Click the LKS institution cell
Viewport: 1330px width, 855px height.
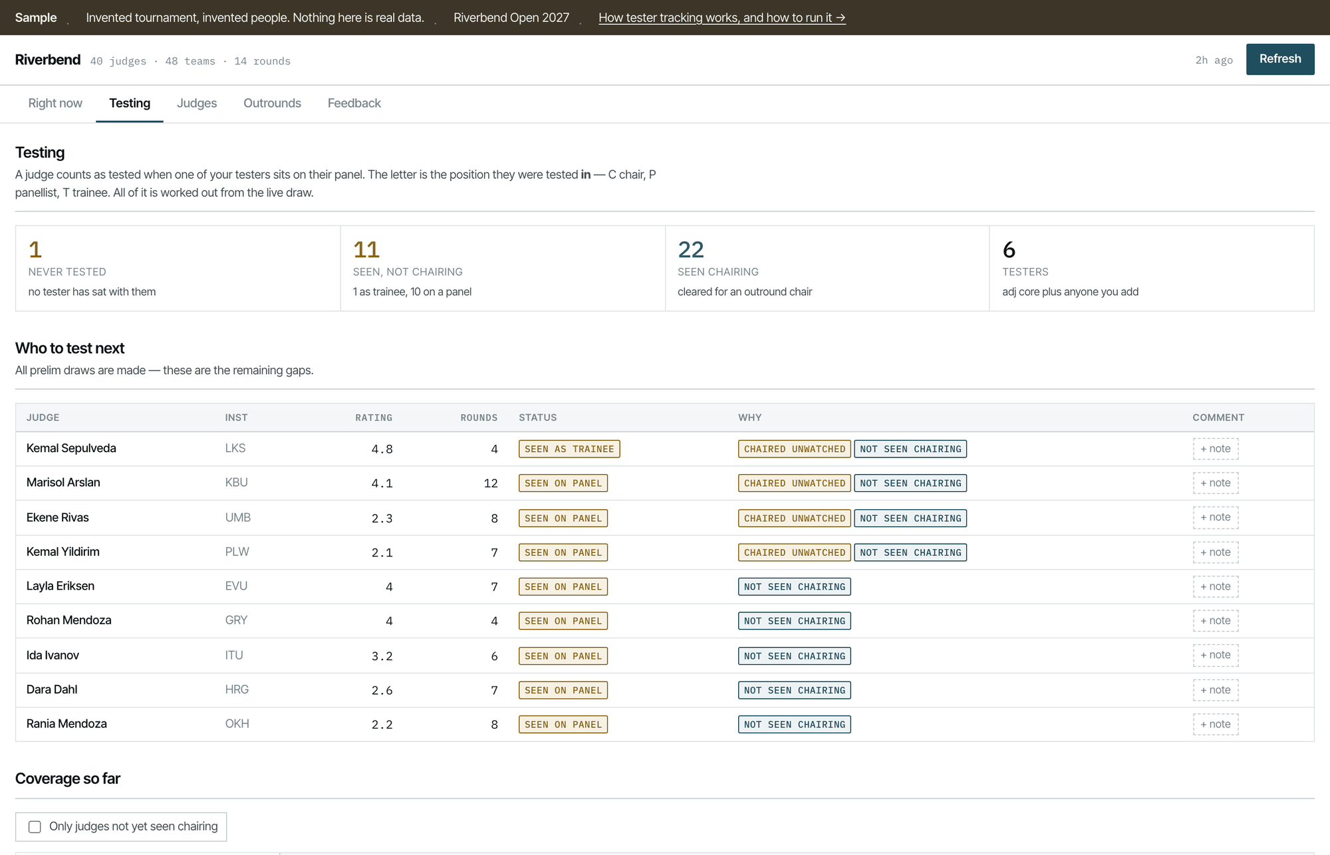[235, 448]
